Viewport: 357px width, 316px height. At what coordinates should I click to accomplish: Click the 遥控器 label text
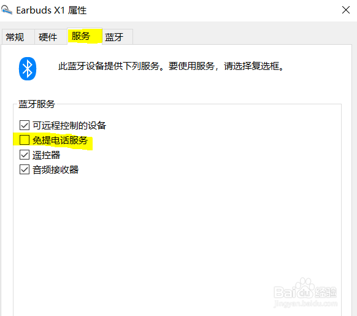click(46, 155)
